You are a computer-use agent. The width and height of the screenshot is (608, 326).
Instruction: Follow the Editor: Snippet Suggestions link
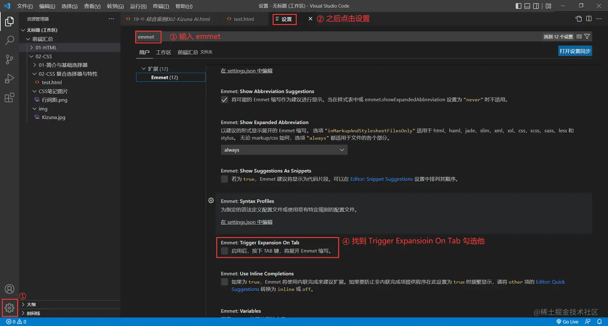point(382,179)
